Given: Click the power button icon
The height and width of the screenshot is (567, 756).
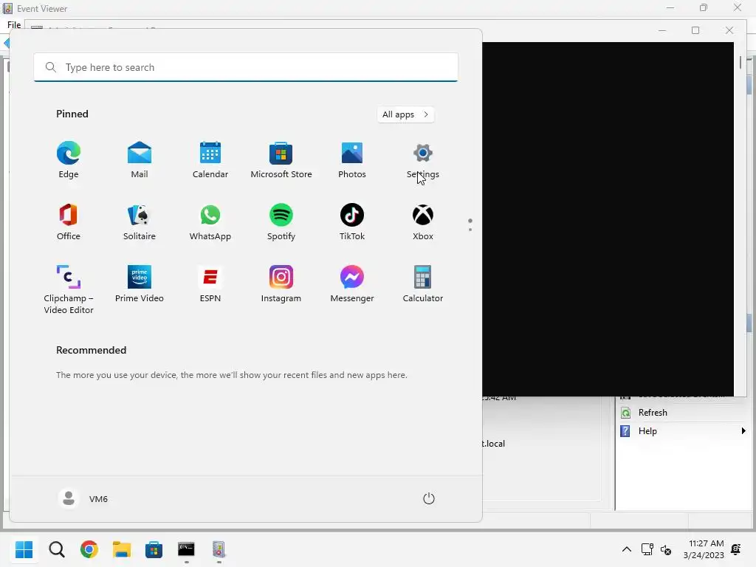Looking at the screenshot, I should pos(429,498).
